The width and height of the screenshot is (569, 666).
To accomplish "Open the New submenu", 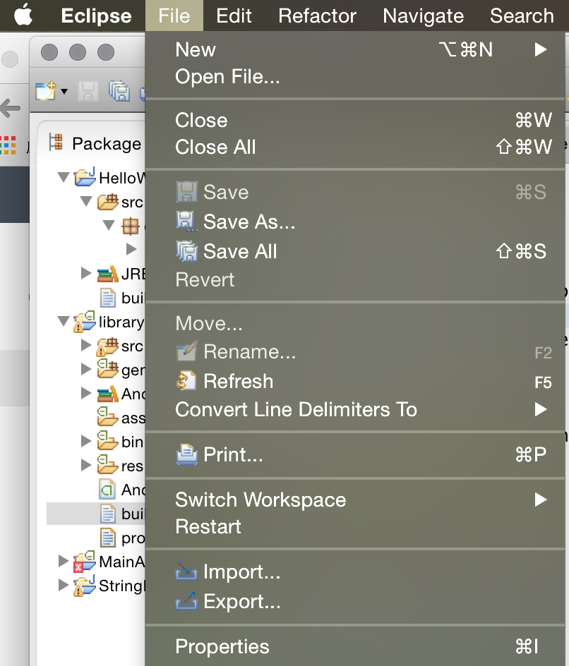I will click(355, 49).
